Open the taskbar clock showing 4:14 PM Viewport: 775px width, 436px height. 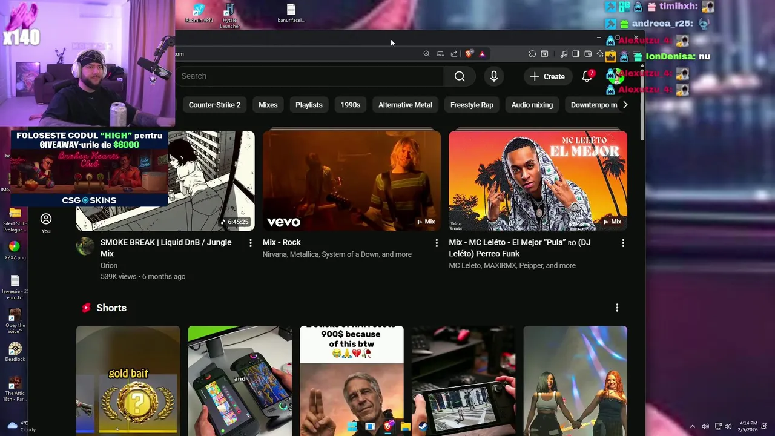[747, 426]
